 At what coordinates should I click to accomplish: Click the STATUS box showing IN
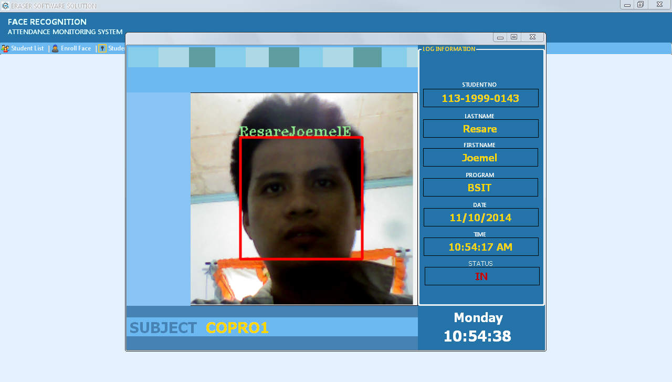point(481,276)
